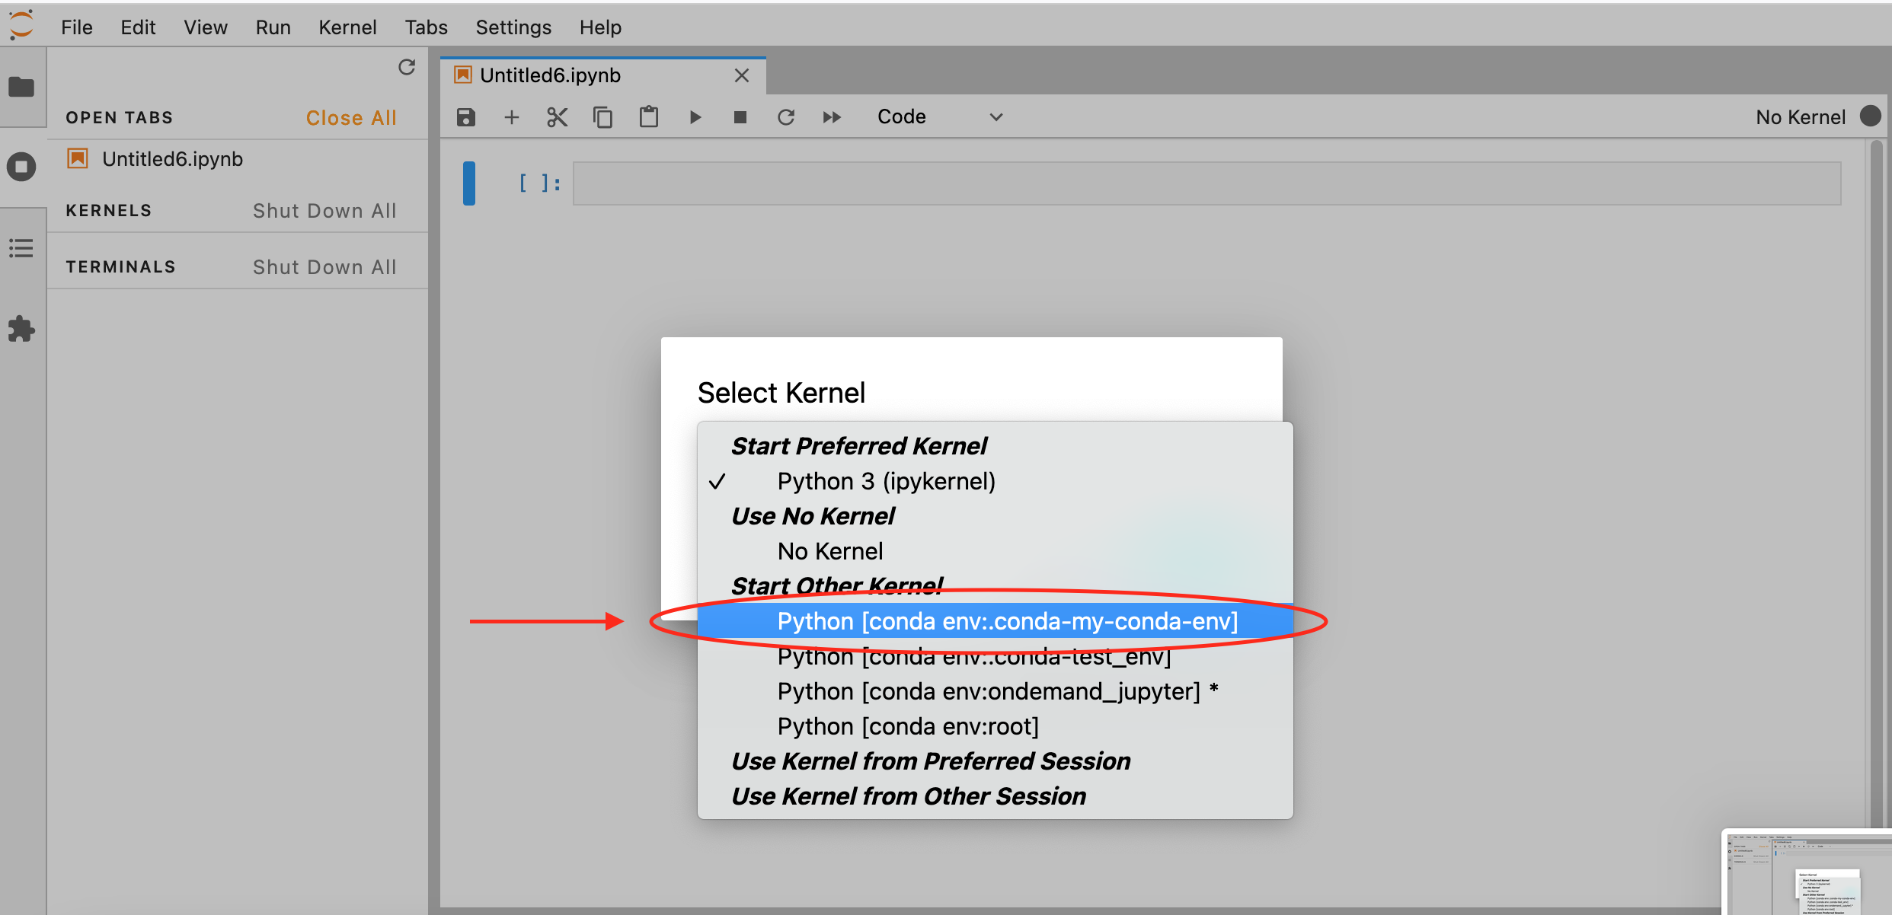Open the Kernel menu
The height and width of the screenshot is (915, 1892).
347,27
